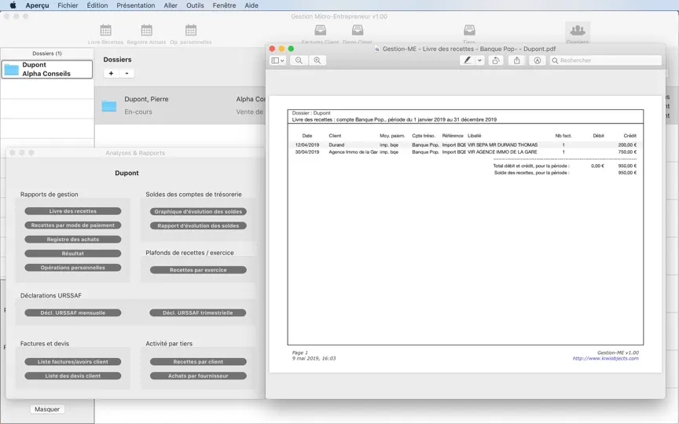Open the Aperçu menu
The height and width of the screenshot is (424, 679).
tap(37, 5)
